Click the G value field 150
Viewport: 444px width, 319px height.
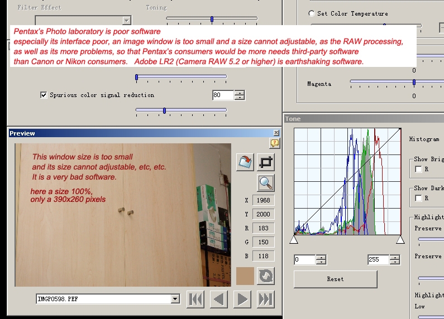pyautogui.click(x=263, y=242)
